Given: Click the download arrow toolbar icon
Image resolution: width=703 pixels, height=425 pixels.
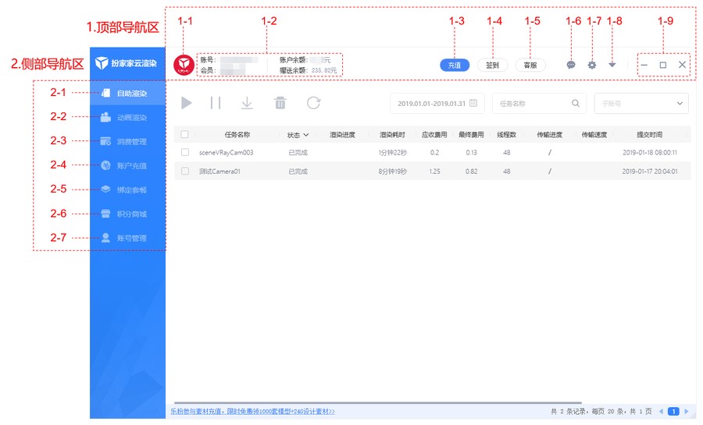Looking at the screenshot, I should point(247,103).
